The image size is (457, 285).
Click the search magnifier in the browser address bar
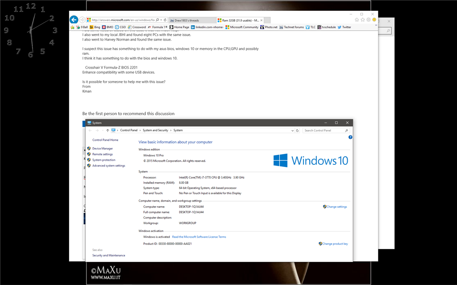158,20
